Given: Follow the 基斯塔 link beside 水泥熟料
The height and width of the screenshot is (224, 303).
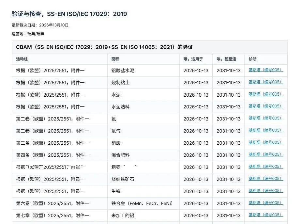Looking at the screenshot, I should coord(266,106).
